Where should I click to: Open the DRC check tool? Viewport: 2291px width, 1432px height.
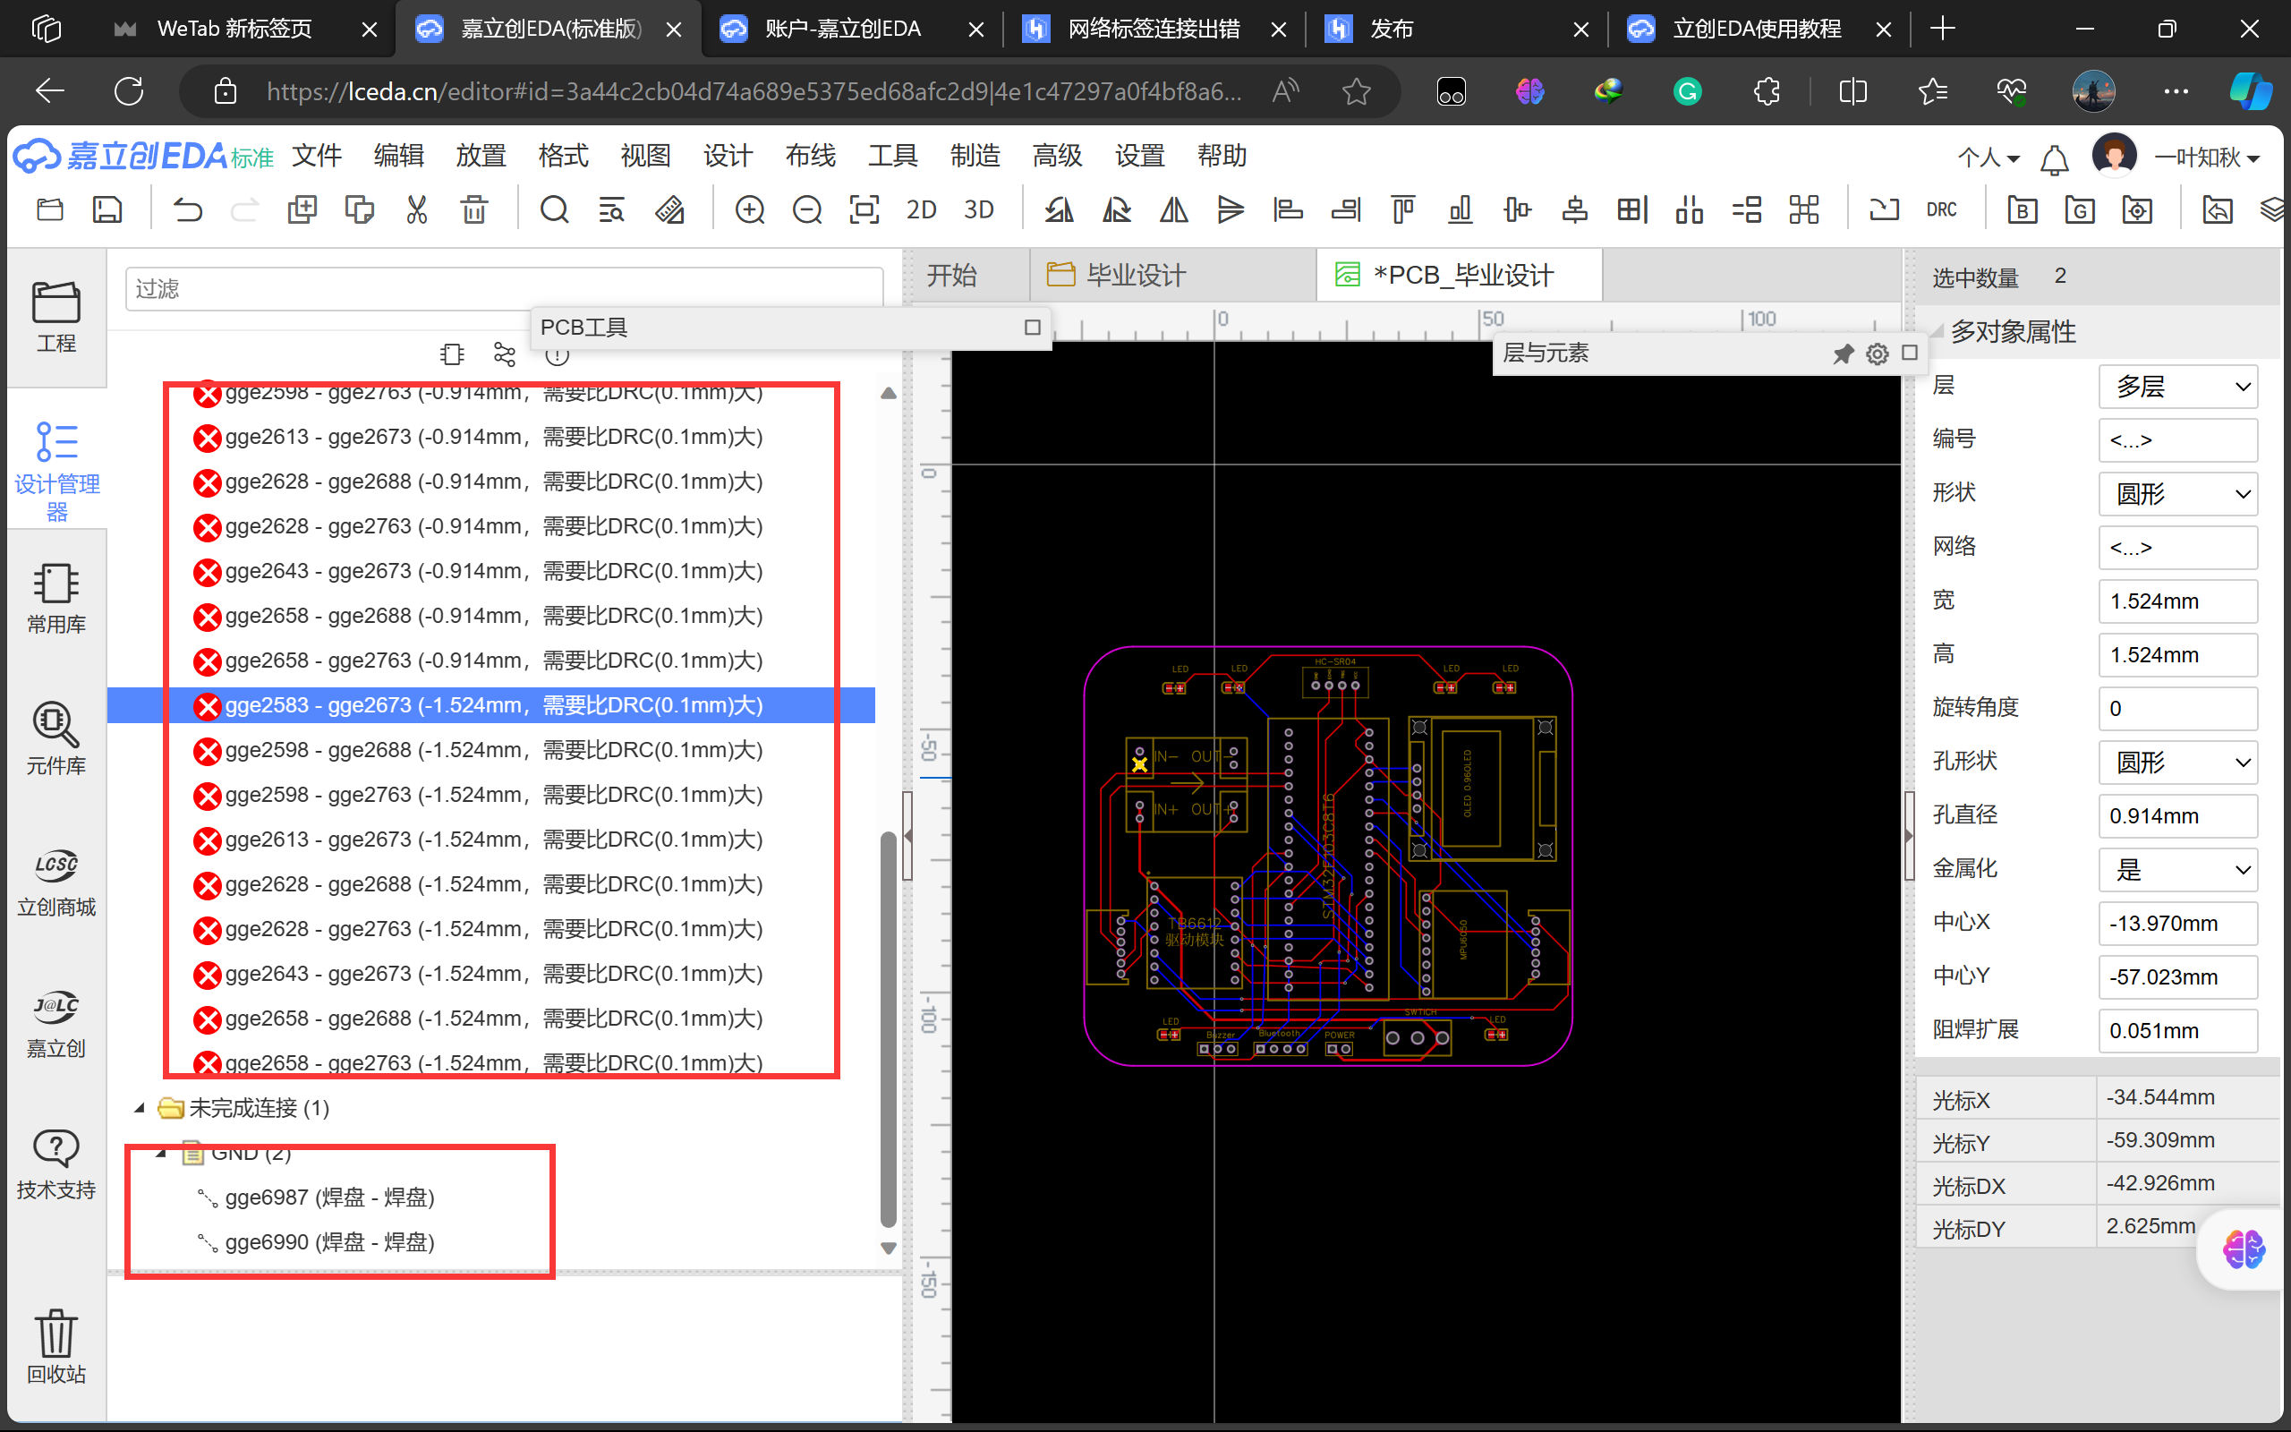(1941, 209)
